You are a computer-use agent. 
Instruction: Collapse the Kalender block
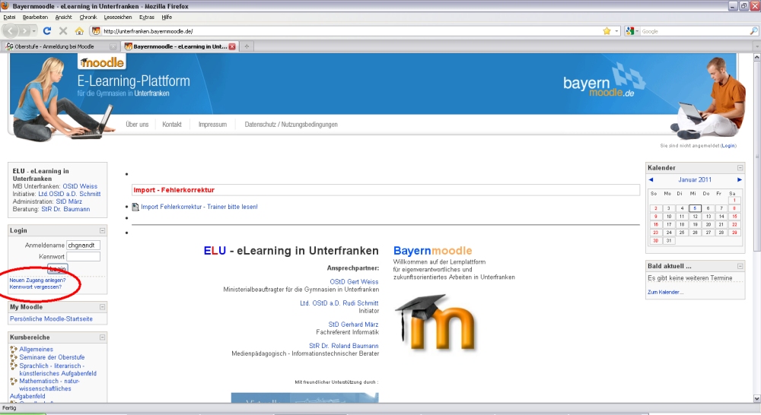740,168
